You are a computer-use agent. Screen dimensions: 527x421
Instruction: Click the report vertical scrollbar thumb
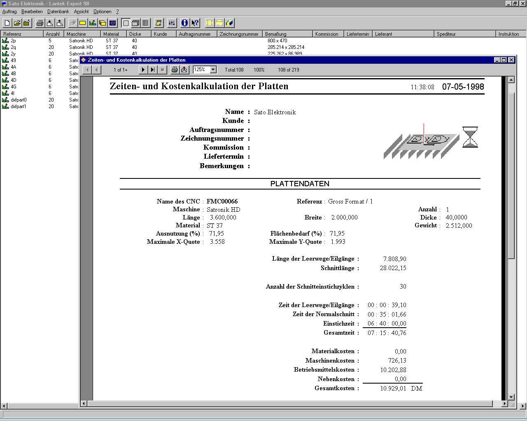pyautogui.click(x=511, y=175)
